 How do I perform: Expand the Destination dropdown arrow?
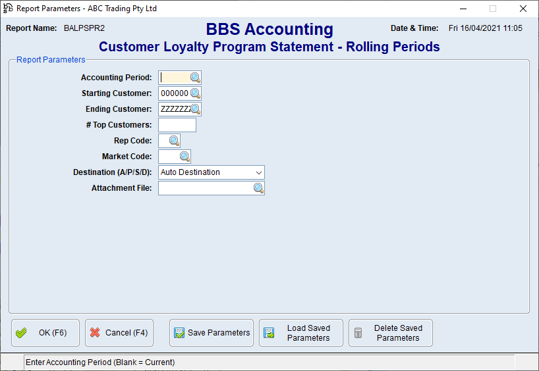[259, 172]
